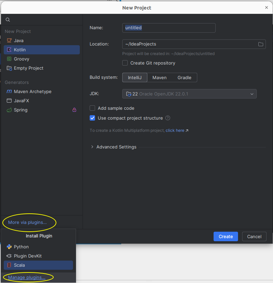Image resolution: width=273 pixels, height=283 pixels.
Task: Install the Scala plugin
Action: pos(38,265)
